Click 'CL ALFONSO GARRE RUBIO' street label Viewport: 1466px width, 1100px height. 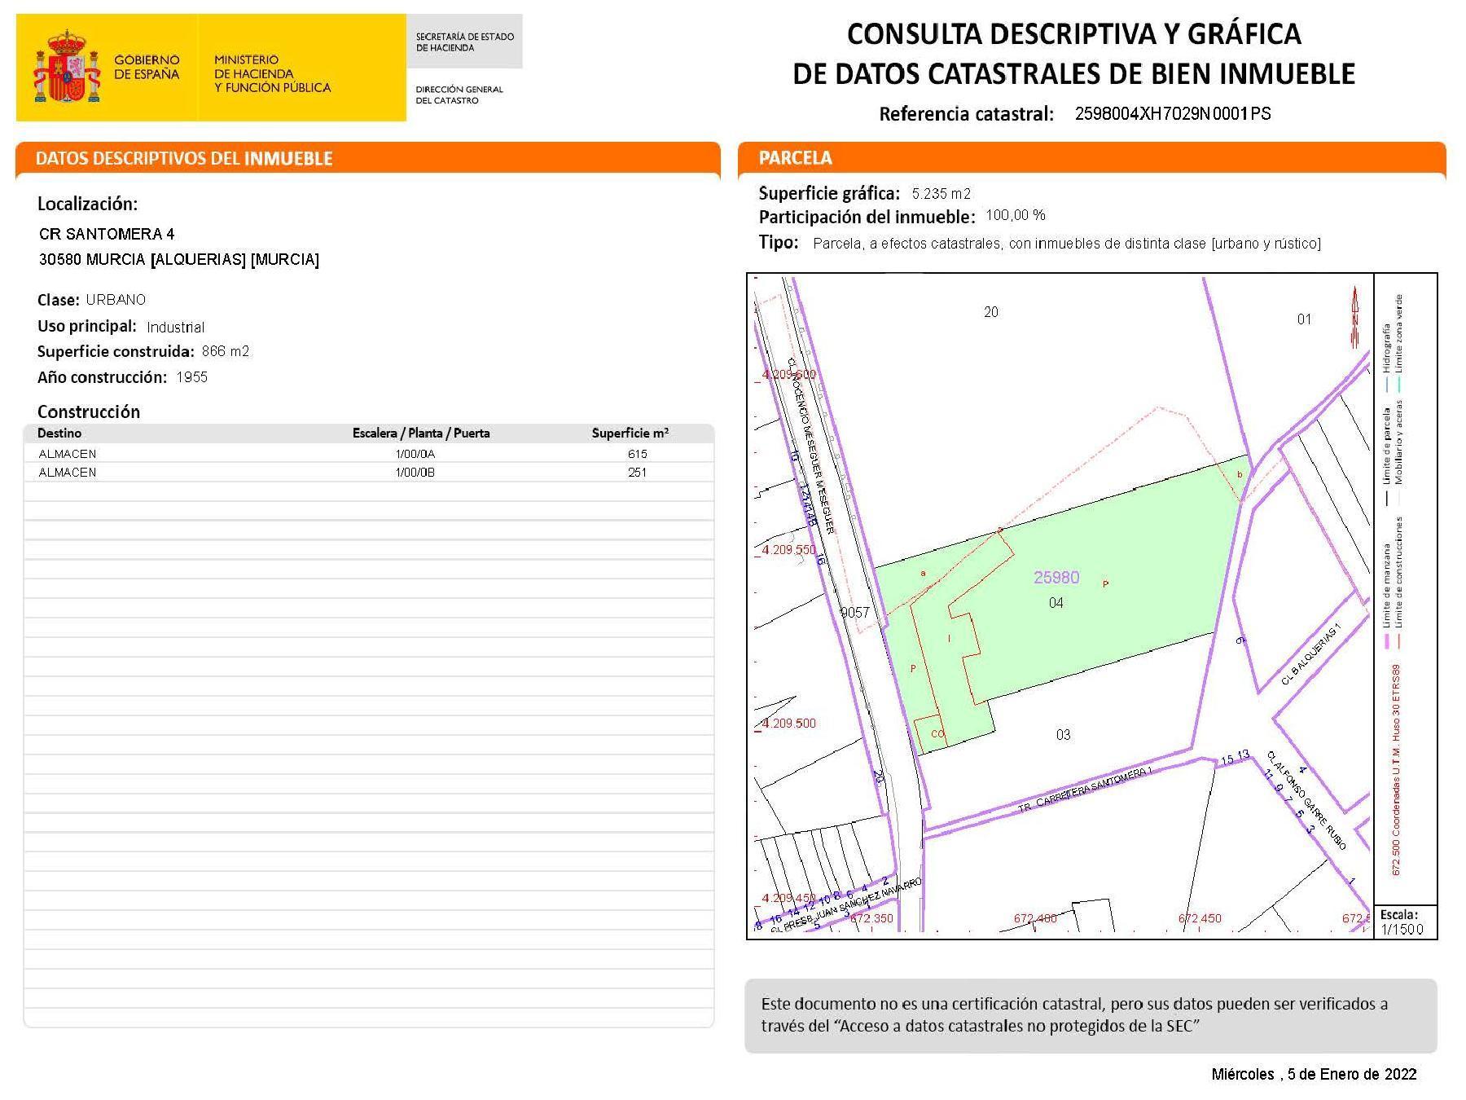tap(1306, 800)
